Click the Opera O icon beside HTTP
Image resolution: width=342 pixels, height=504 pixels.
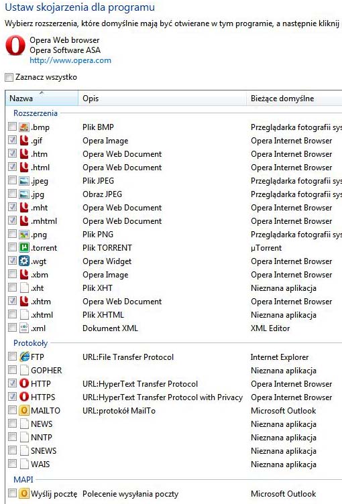24,383
